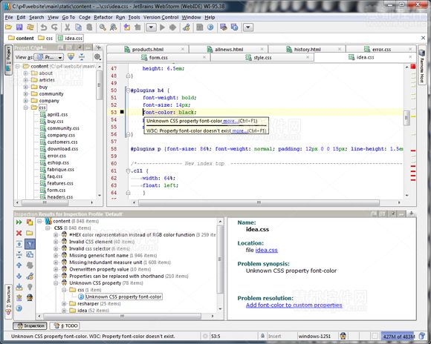Viewport: 431px width, 344px height.
Task: Switch to the style.css tab
Action: tap(262, 58)
